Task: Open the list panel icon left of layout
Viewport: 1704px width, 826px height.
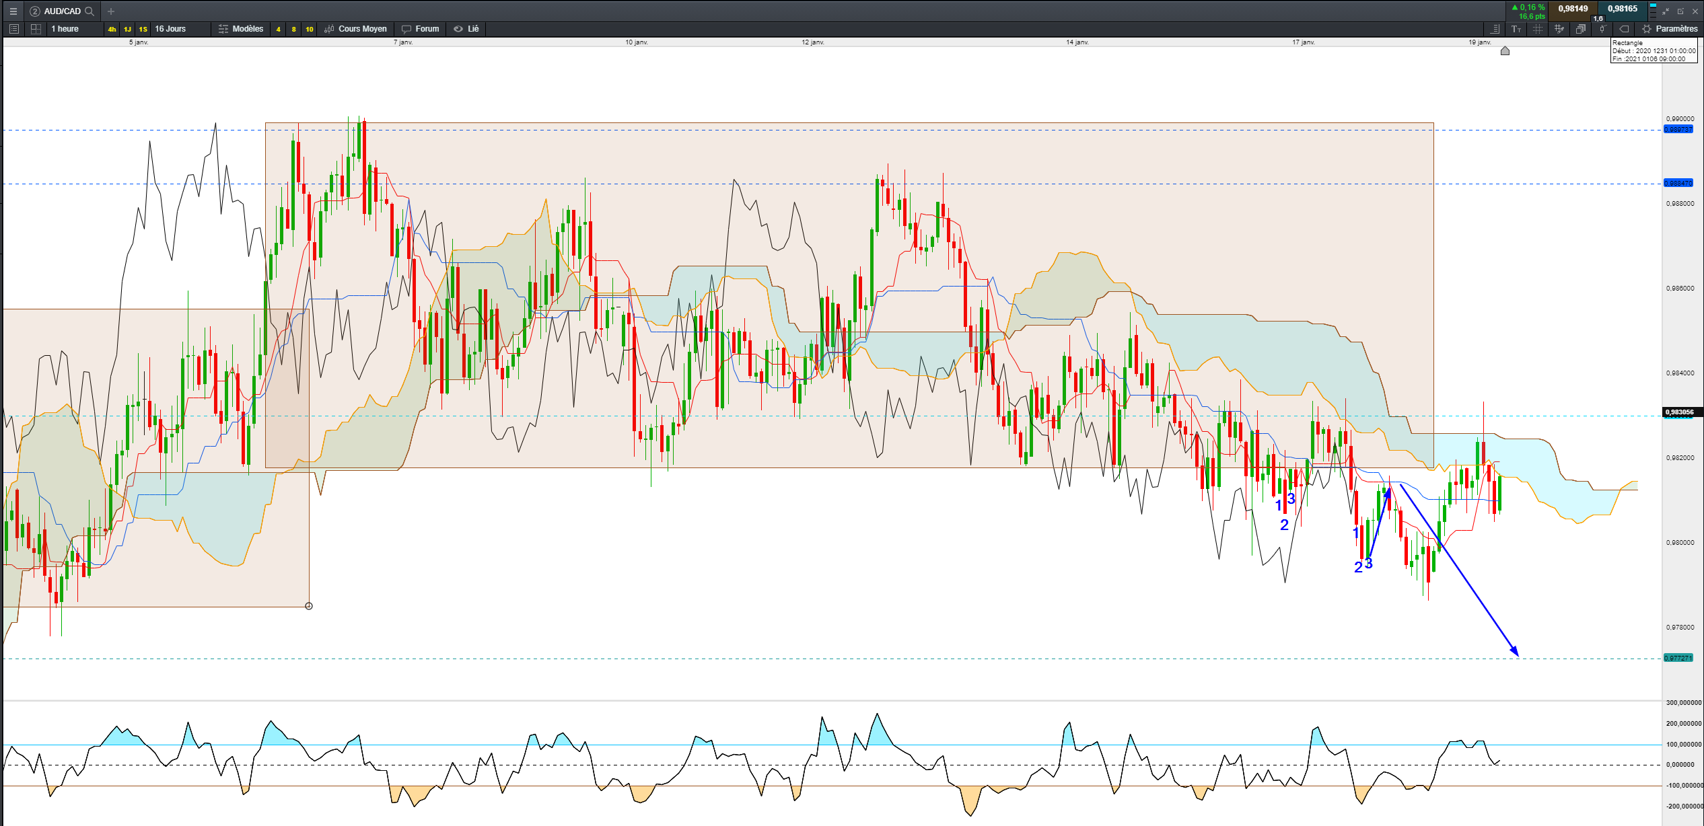Action: [x=14, y=29]
